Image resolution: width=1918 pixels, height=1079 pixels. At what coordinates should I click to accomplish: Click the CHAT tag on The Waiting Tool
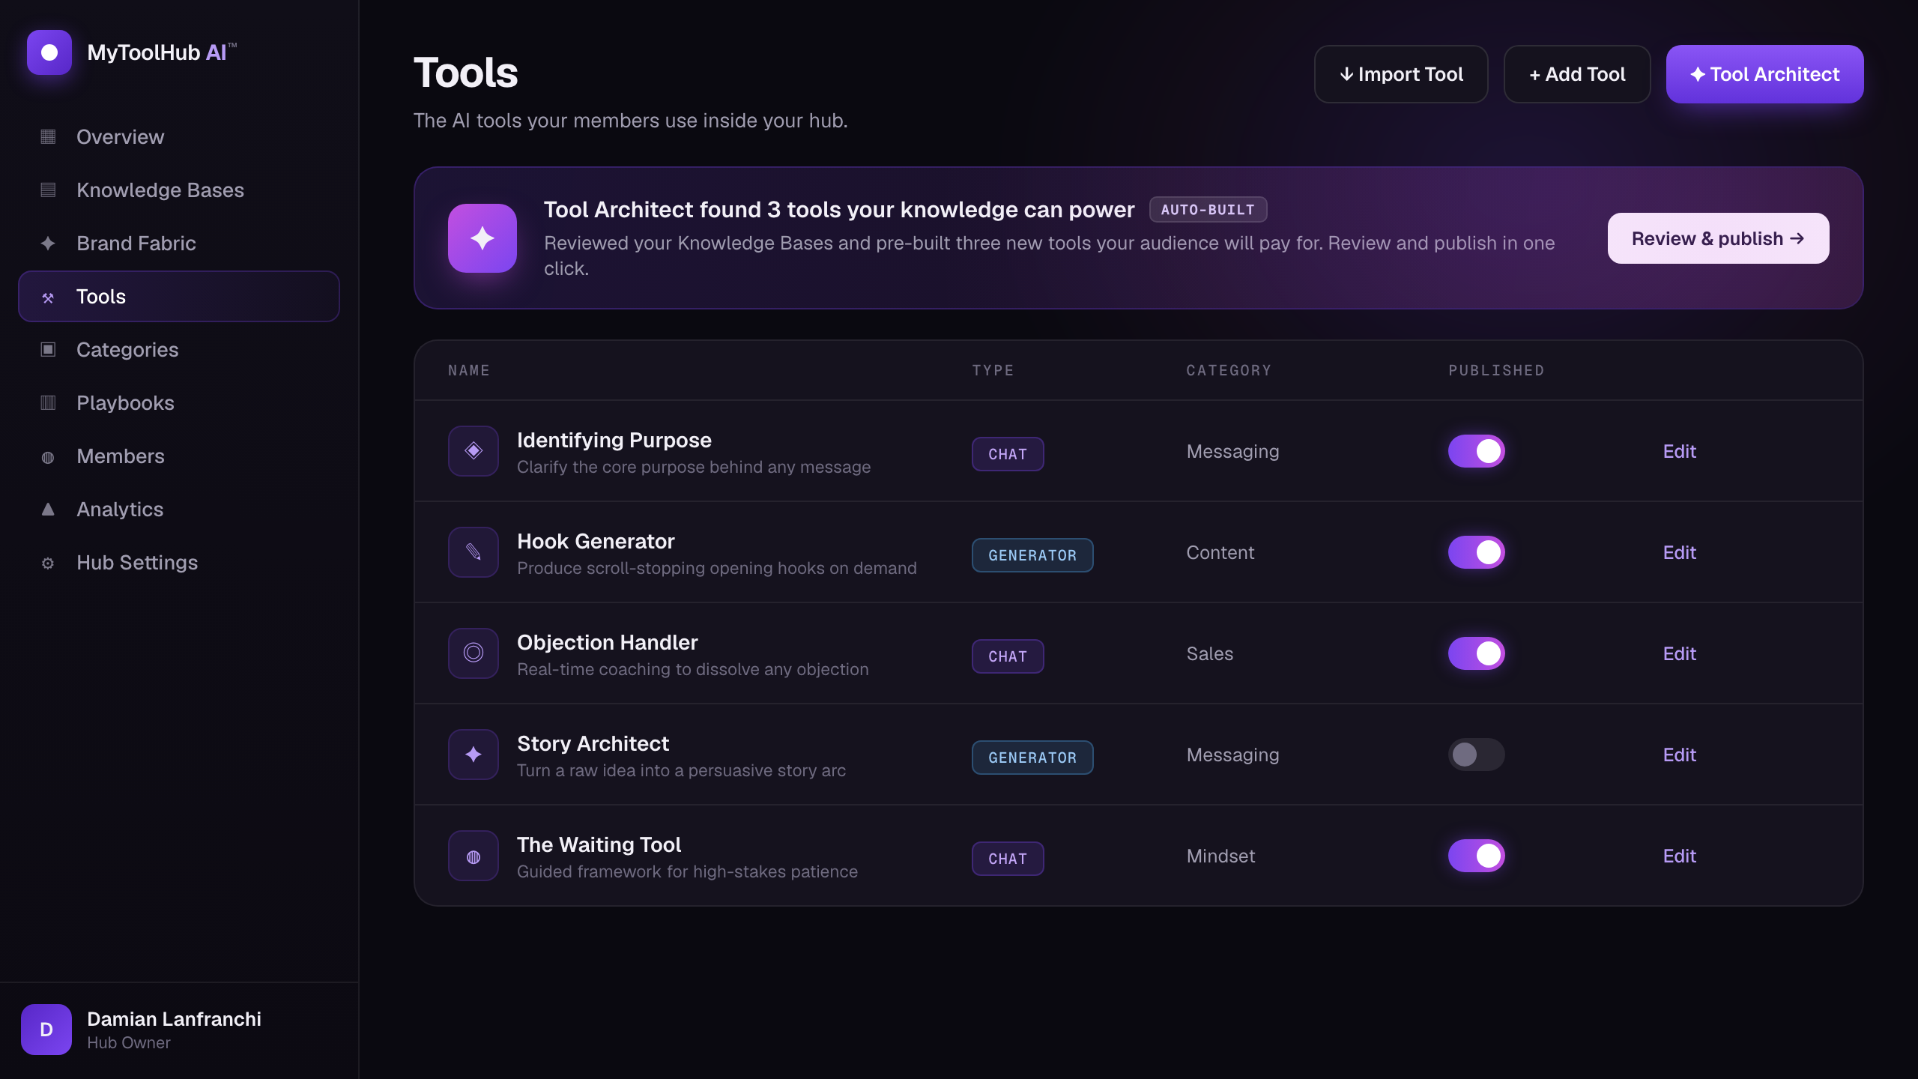[1008, 859]
